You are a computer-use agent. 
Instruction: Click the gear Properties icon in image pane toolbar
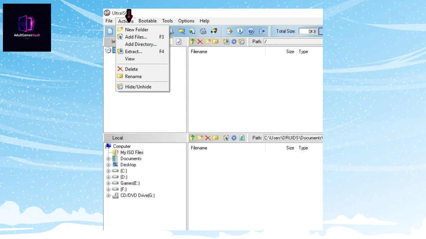tap(234, 41)
